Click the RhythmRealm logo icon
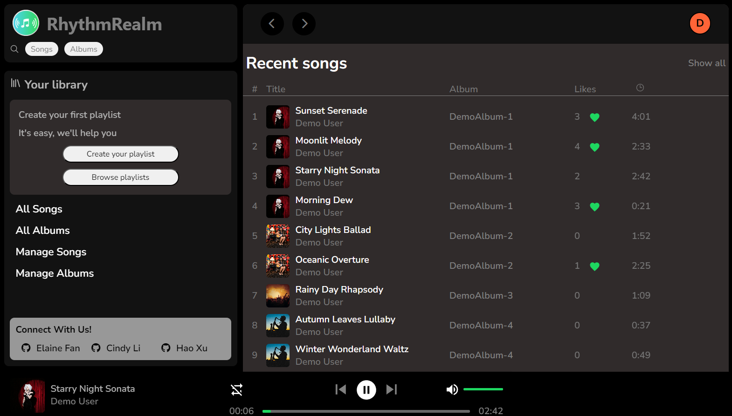732x416 pixels. tap(26, 23)
